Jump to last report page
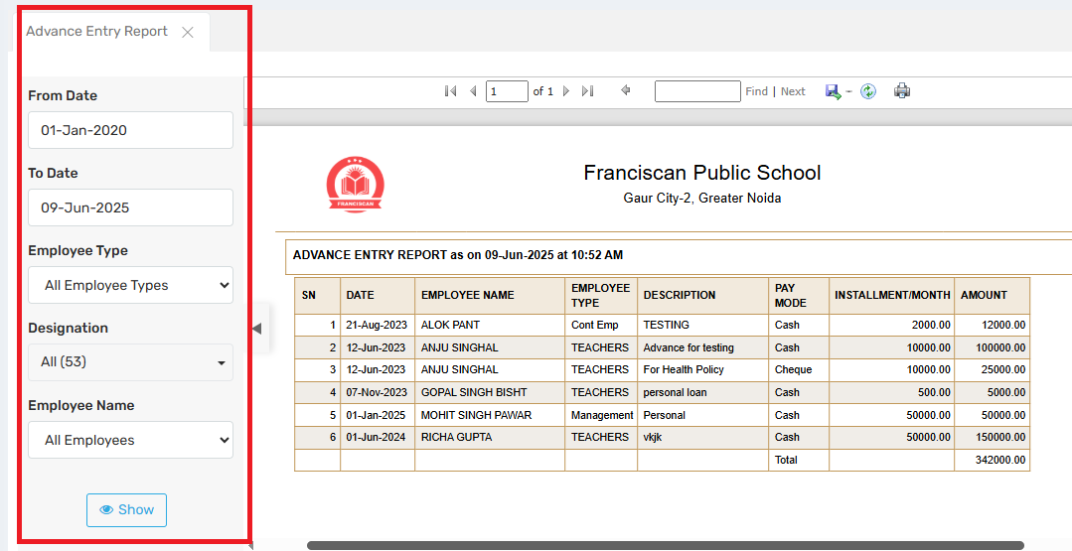Image resolution: width=1072 pixels, height=551 pixels. (x=588, y=90)
